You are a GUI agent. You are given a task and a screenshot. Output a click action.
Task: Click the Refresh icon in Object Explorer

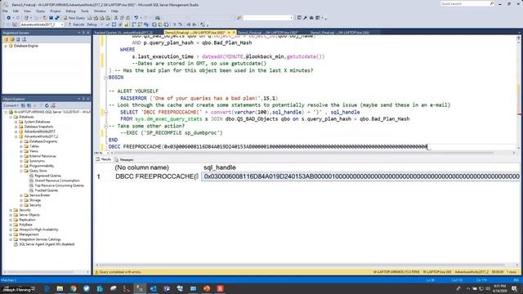[x=47, y=105]
